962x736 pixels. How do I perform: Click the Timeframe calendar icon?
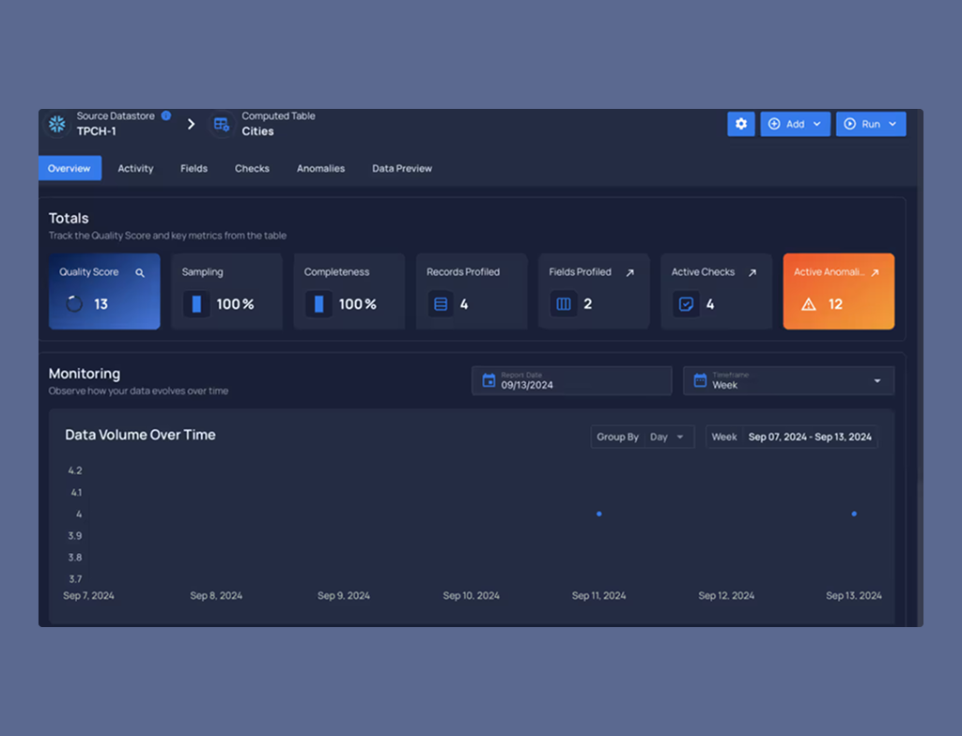pos(700,380)
